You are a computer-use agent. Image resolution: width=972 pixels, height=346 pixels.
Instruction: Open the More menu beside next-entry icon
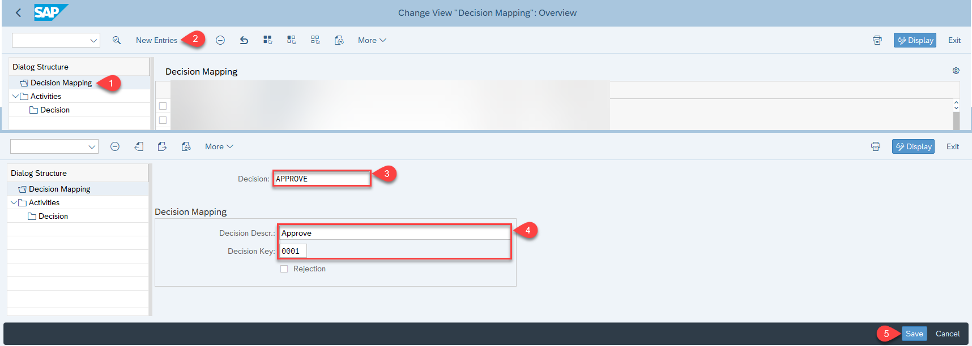(219, 146)
